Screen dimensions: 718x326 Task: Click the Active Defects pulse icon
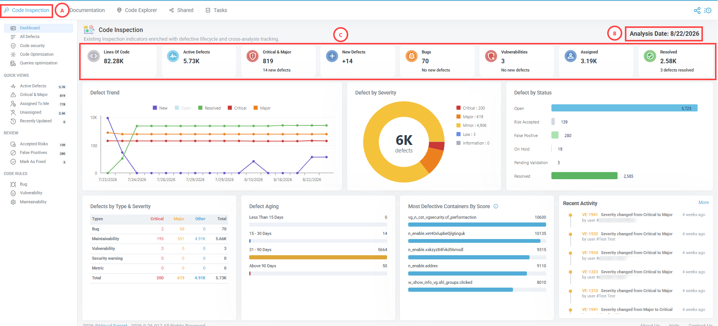coord(173,56)
